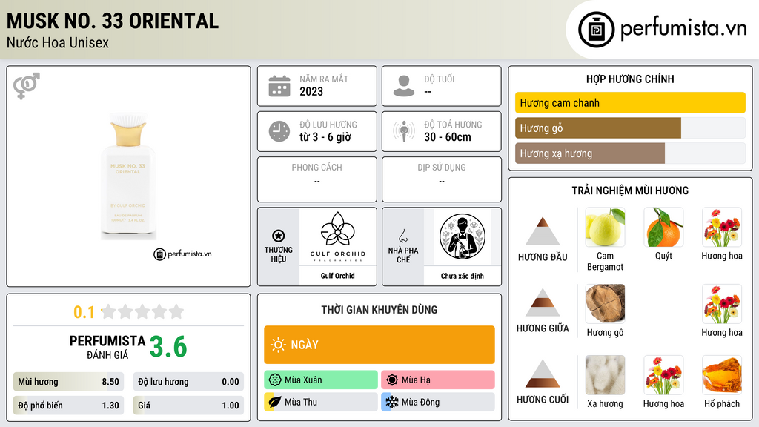The height and width of the screenshot is (427, 759).
Task: Click the perfumista.vn site name in header
Action: 683,28
